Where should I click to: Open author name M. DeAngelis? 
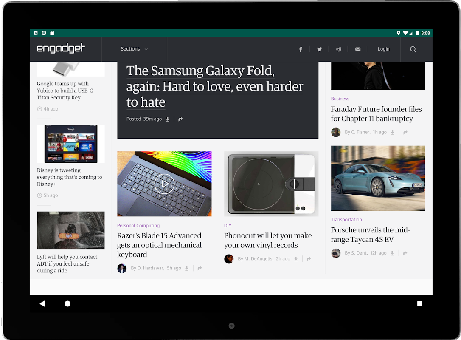[259, 259]
